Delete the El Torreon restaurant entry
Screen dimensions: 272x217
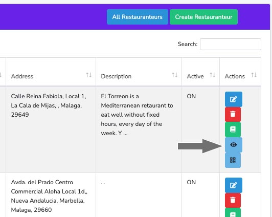click(x=233, y=114)
